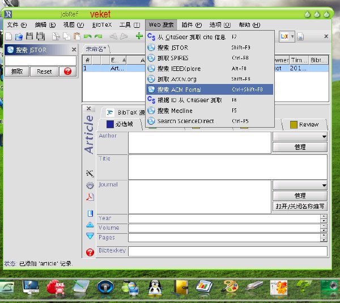Click the Copy toolbar icon
340x303 pixels.
point(66,36)
